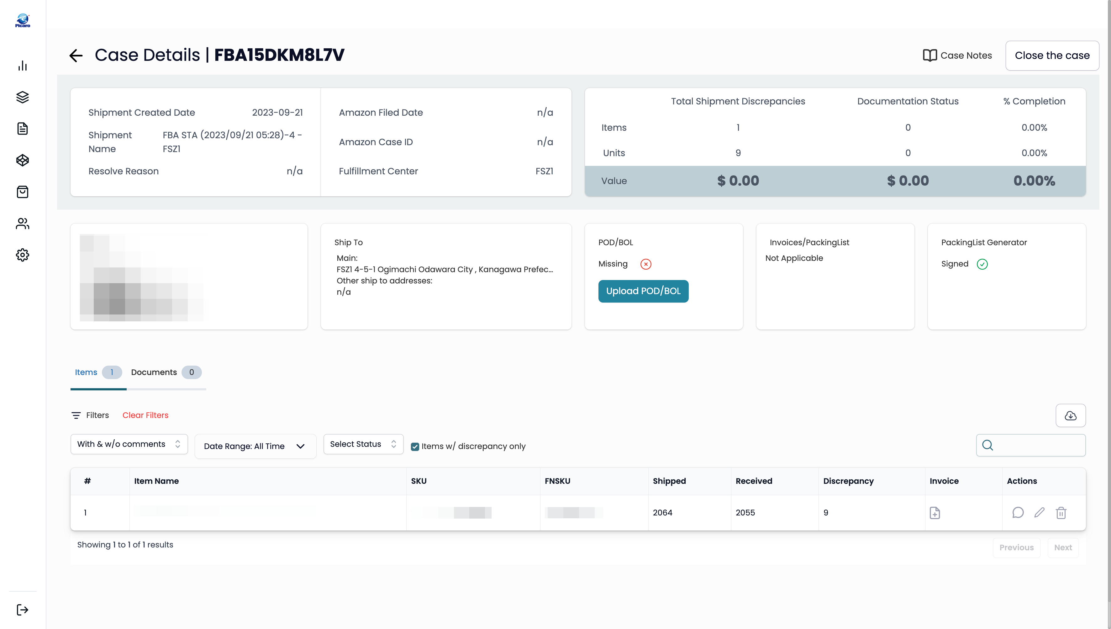1111x629 pixels.
Task: Click the Next pagination button
Action: tap(1063, 547)
